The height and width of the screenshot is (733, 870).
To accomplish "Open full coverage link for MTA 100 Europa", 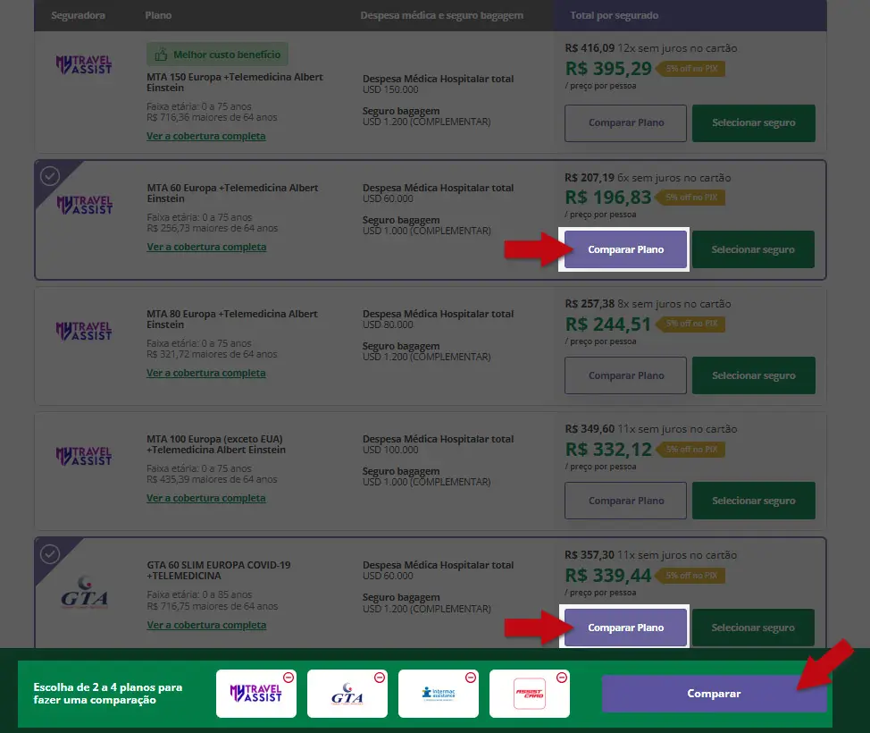I will (205, 498).
